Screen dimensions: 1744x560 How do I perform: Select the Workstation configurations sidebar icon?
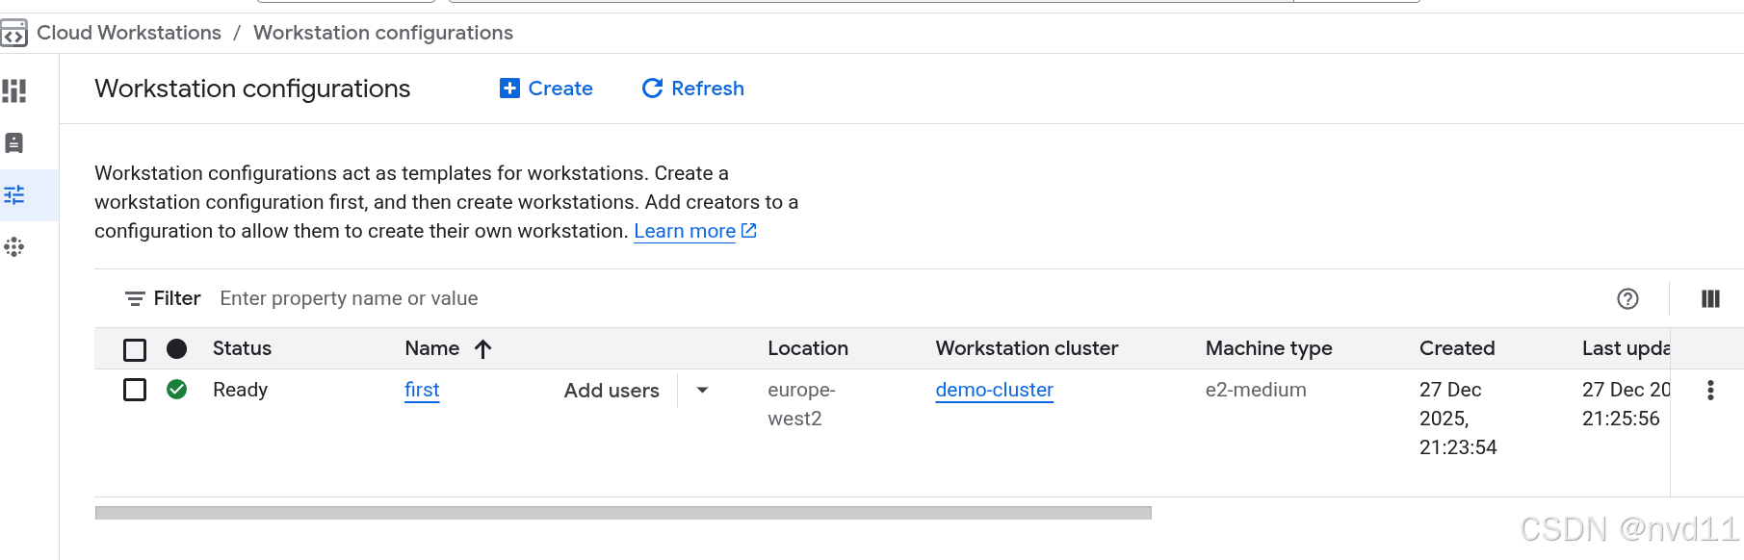[13, 195]
